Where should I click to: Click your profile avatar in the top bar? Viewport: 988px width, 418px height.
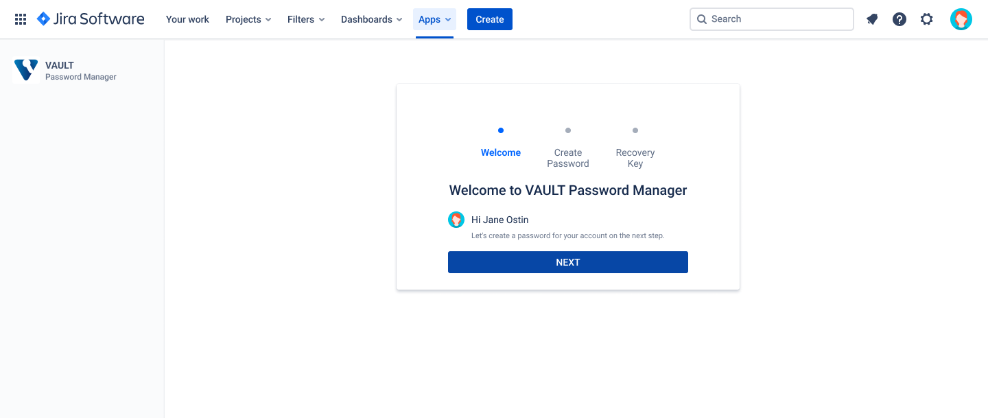pyautogui.click(x=961, y=19)
